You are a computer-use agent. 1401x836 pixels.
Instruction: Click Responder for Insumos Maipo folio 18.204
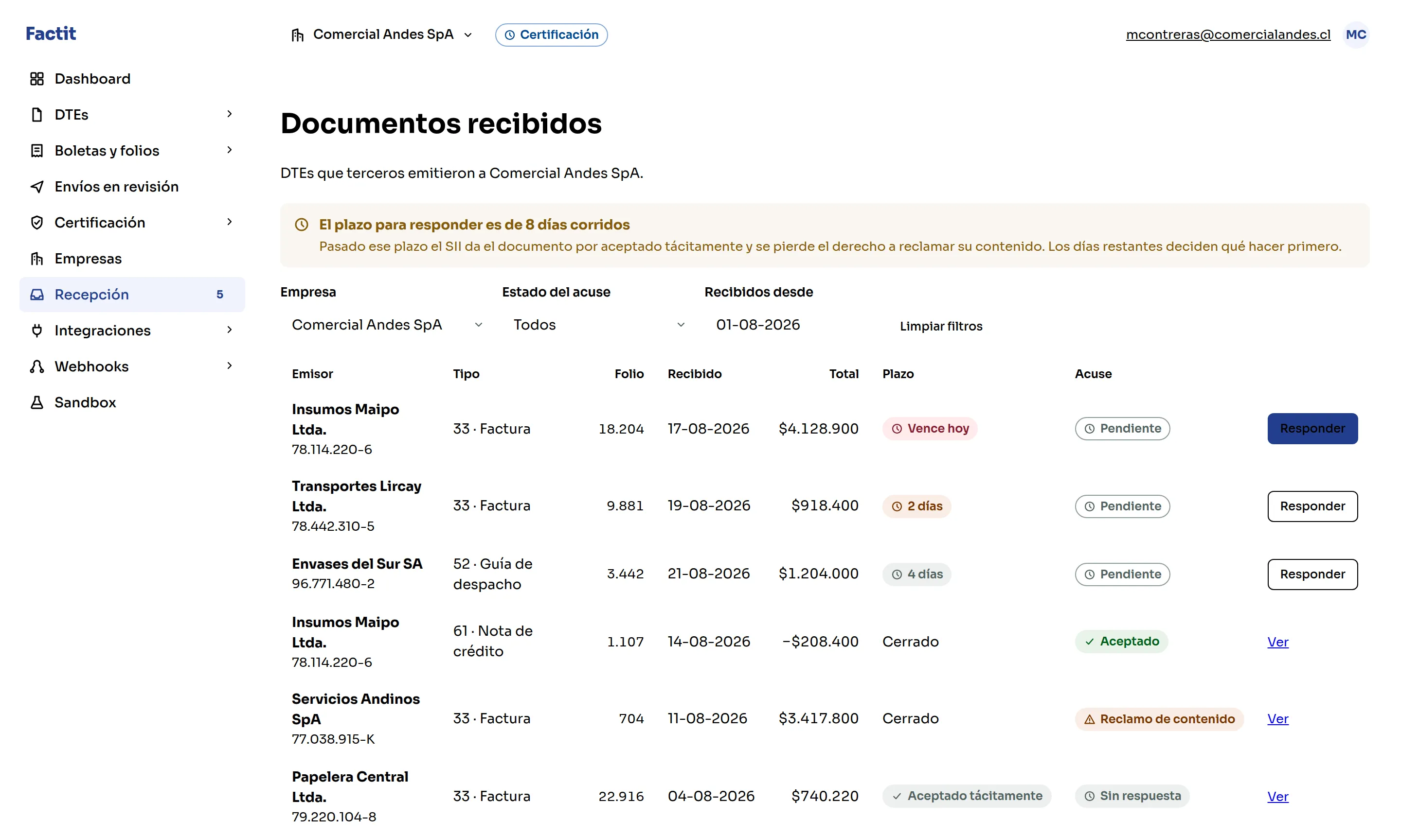click(x=1312, y=429)
